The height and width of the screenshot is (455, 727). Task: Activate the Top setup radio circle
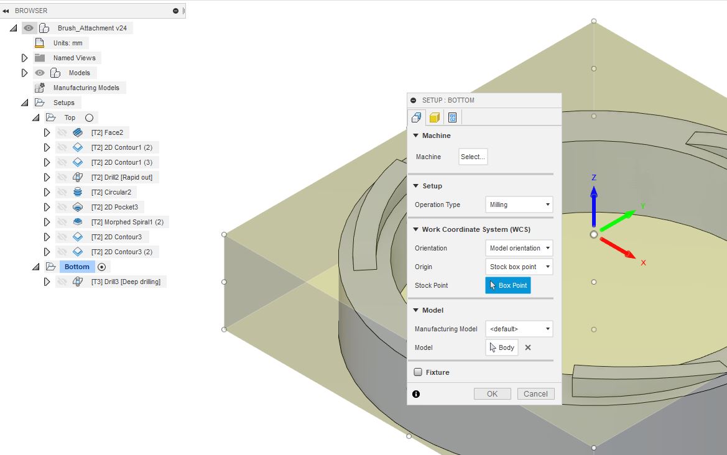(89, 117)
